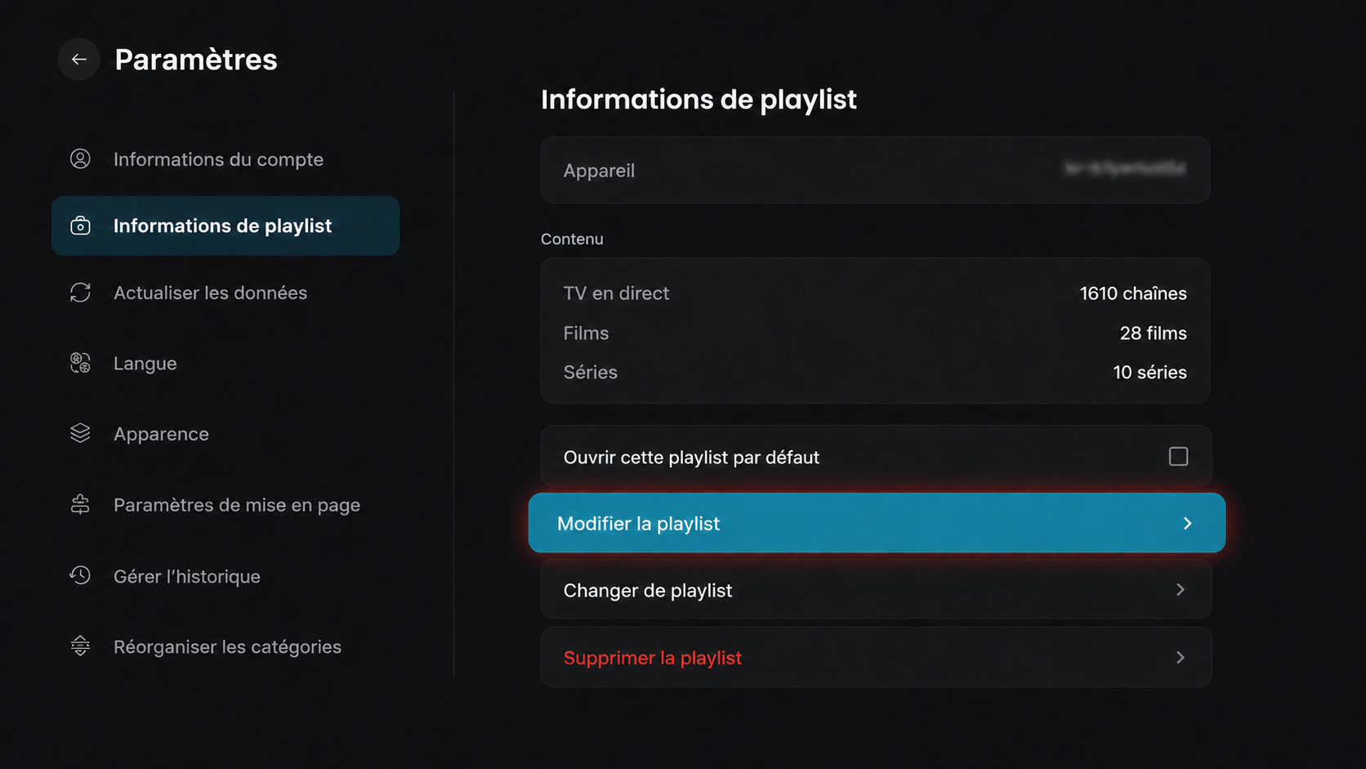1366x769 pixels.
Task: Click the account profile icon
Action: pyautogui.click(x=80, y=159)
